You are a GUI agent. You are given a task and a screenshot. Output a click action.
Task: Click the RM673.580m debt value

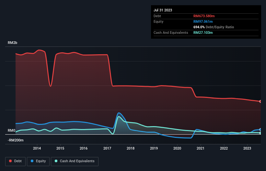pyautogui.click(x=204, y=16)
